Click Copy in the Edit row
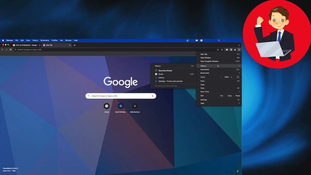 230,96
